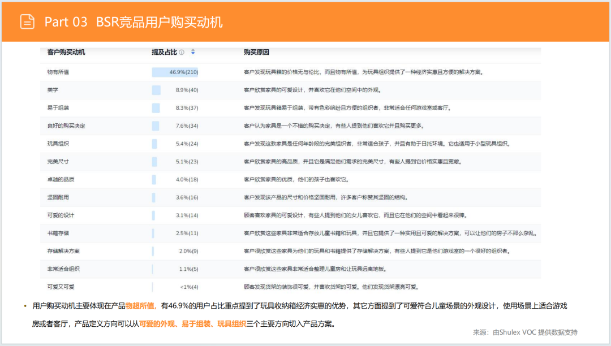The image size is (611, 346).
Task: Click the ascending sort arrow on 提及占比
Action: pyautogui.click(x=193, y=50)
